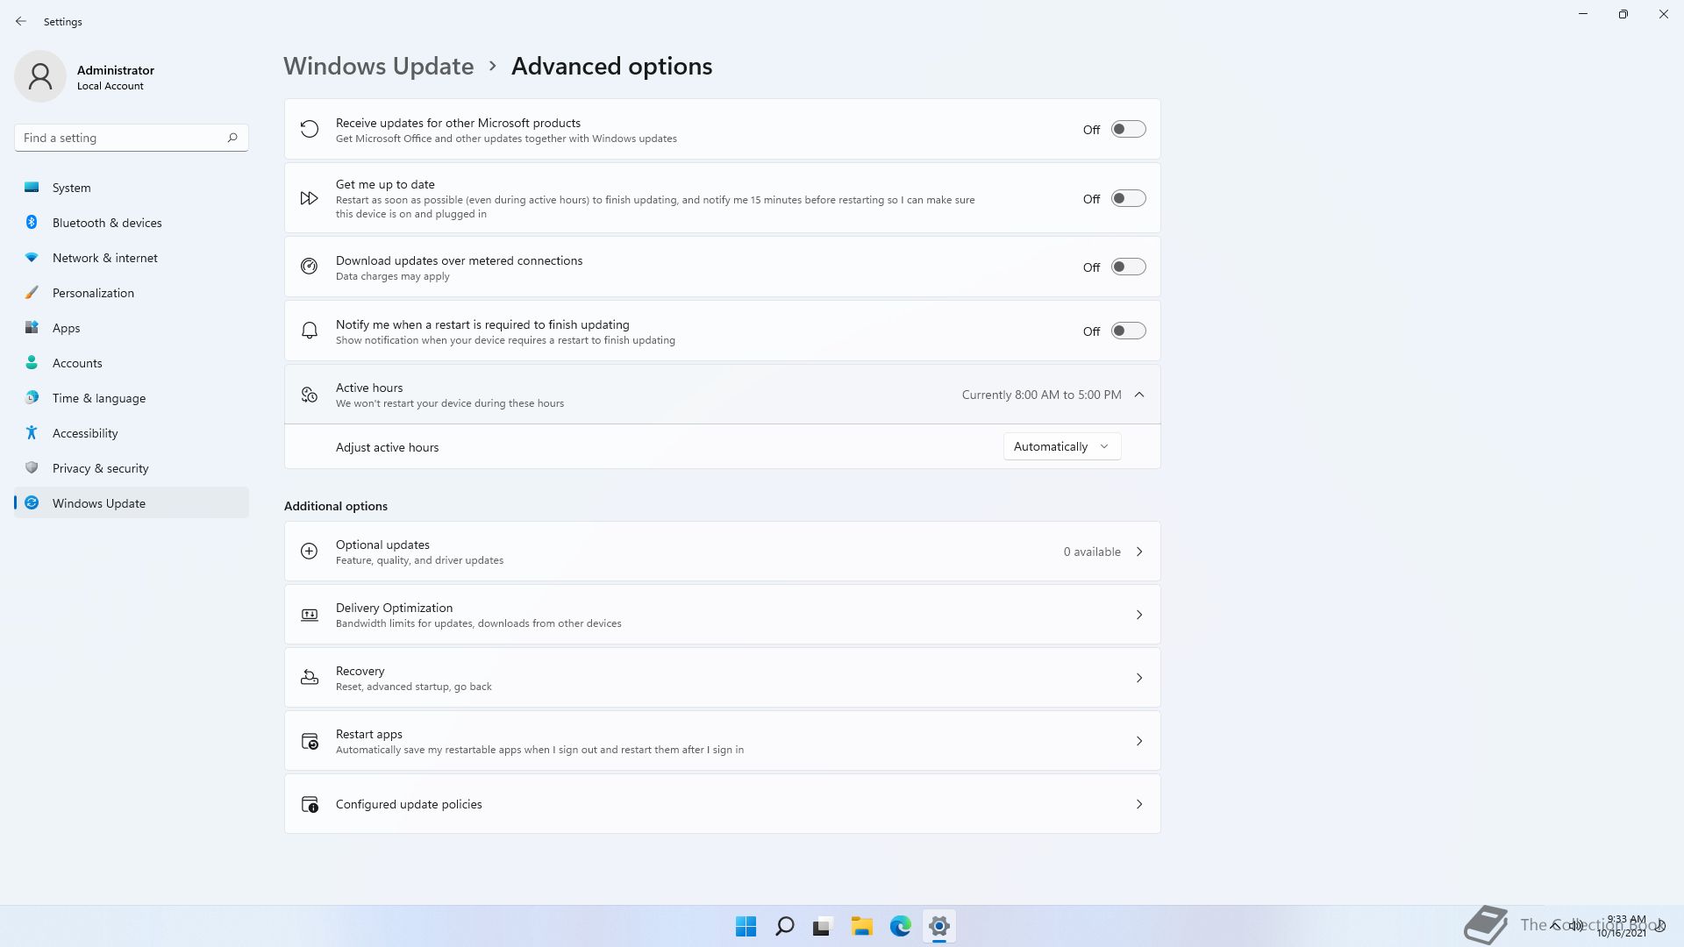The image size is (1684, 947).
Task: Click the Delivery Optimization title text
Action: coord(394,608)
